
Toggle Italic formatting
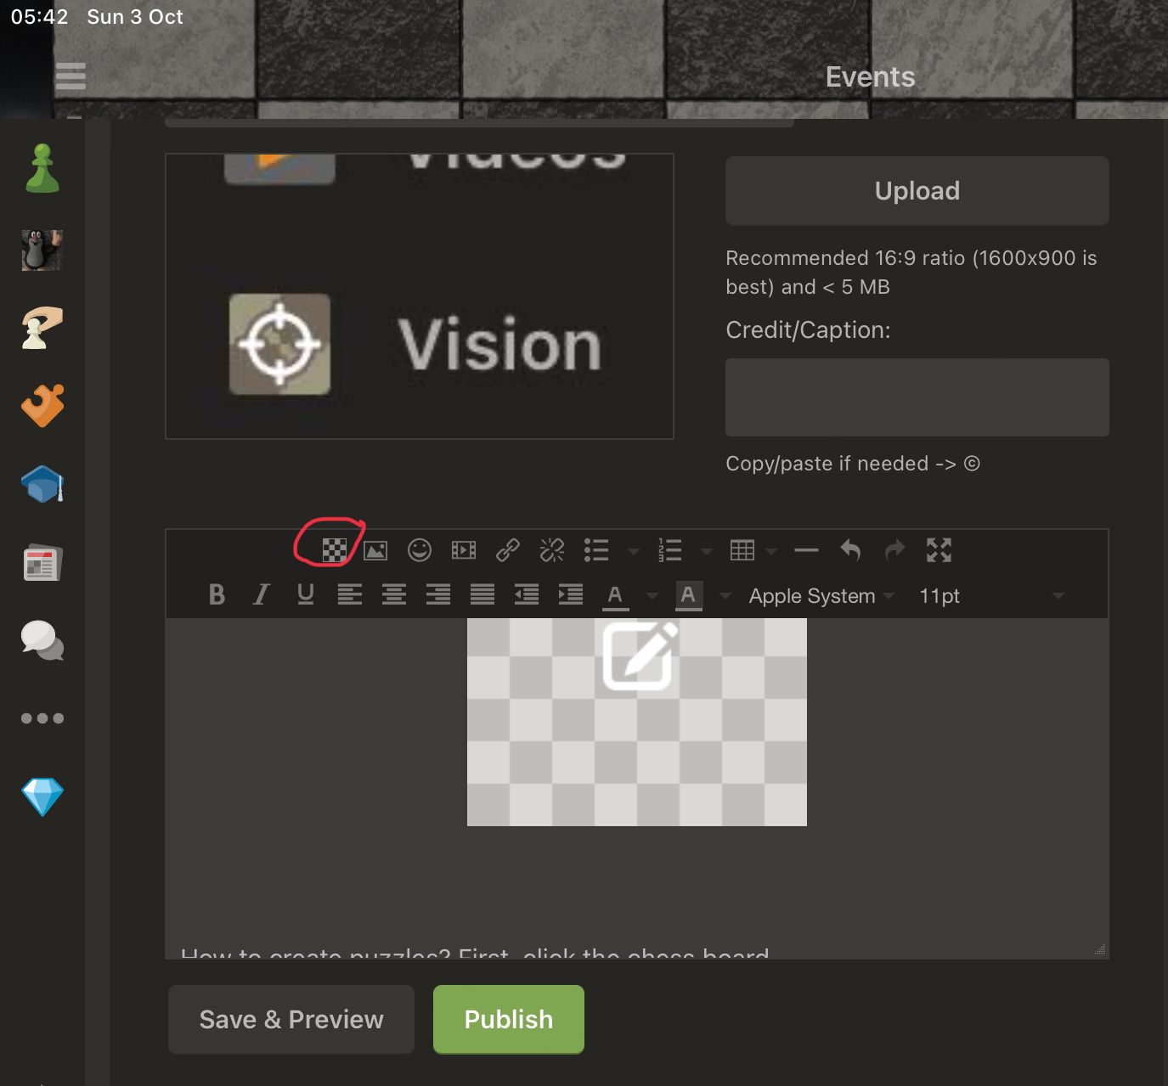point(261,595)
